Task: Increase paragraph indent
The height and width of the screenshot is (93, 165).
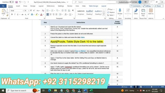Action: [65, 11]
